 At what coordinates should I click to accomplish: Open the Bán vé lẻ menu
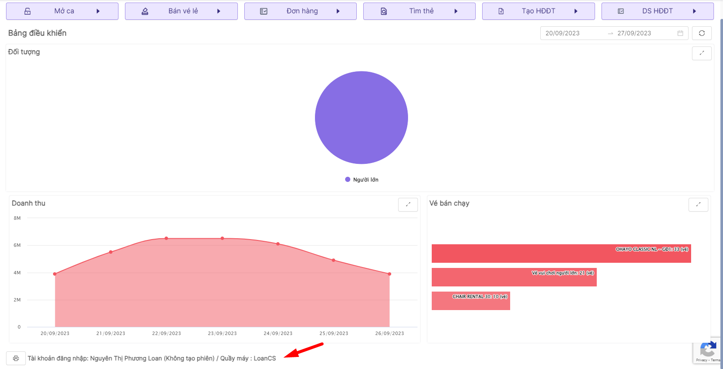218,11
